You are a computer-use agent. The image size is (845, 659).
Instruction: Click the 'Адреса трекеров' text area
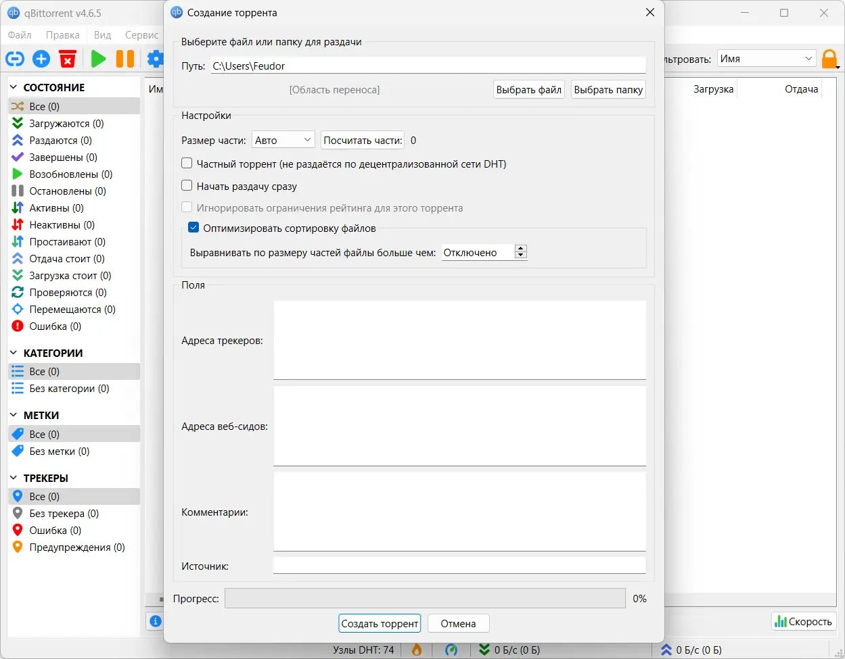459,340
